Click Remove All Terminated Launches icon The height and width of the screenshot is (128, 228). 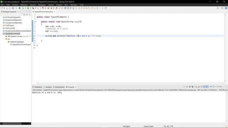192,87
